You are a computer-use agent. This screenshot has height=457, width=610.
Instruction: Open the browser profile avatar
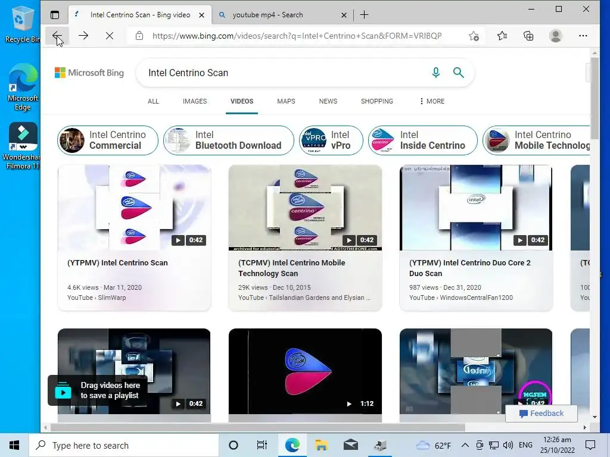(x=556, y=36)
